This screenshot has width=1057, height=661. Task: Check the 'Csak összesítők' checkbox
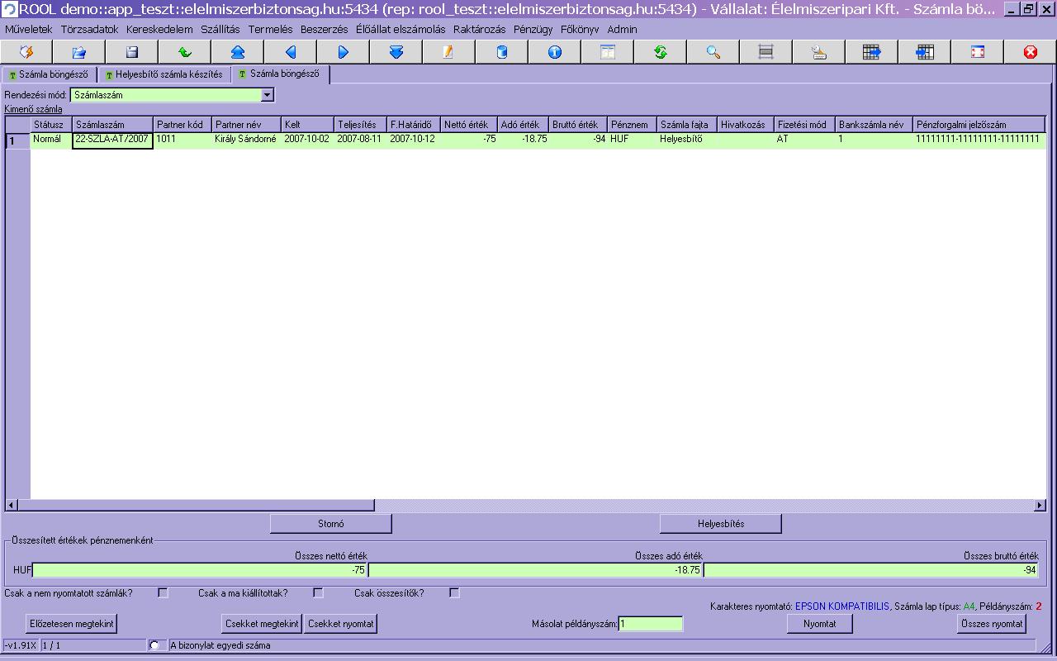[454, 593]
